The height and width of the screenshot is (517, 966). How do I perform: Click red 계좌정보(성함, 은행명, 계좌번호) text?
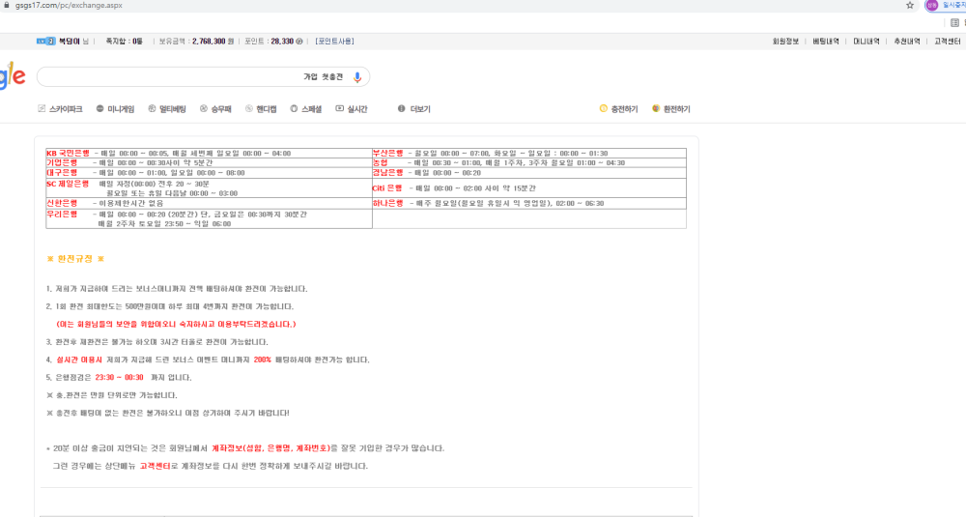(x=271, y=448)
